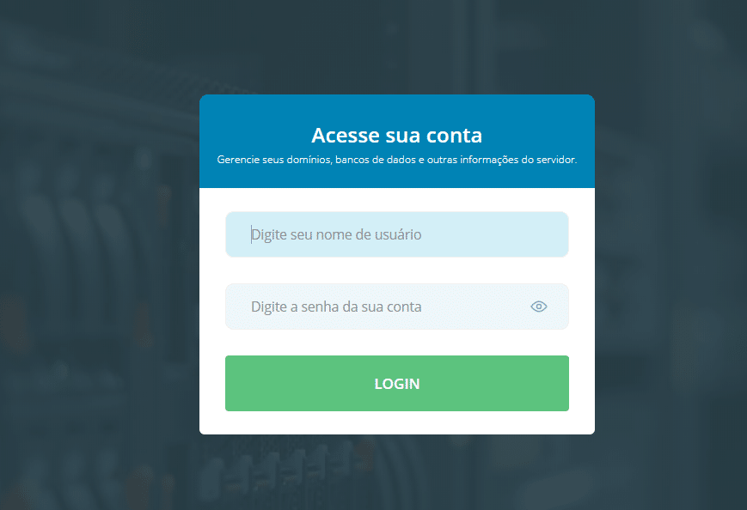Focus the username input field

pyautogui.click(x=397, y=234)
